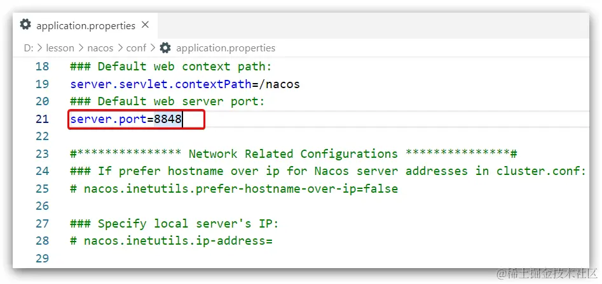Click the Network Related Configurations comment line
The height and width of the screenshot is (284, 602).
(x=294, y=154)
